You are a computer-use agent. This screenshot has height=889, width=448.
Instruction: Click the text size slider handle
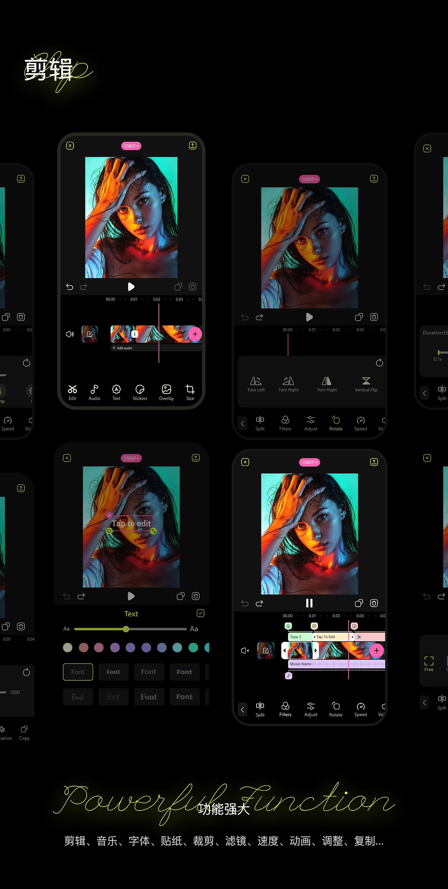[126, 629]
